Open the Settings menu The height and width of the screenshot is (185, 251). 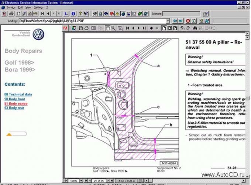[38, 7]
